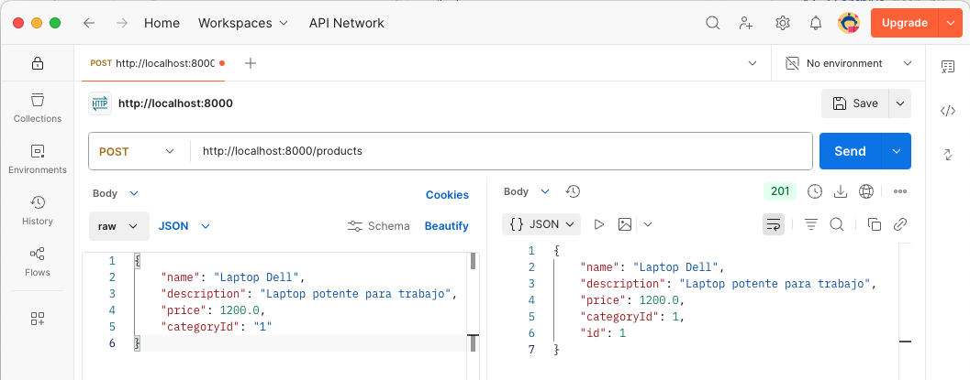Click the 201 status badge
Screen dimensions: 970x380
tap(780, 191)
